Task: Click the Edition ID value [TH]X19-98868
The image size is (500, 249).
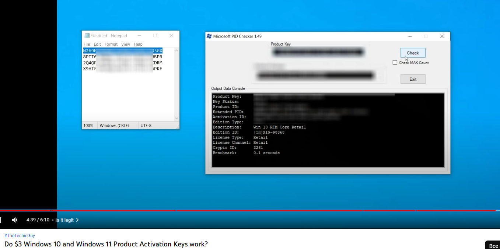Action: [x=269, y=132]
